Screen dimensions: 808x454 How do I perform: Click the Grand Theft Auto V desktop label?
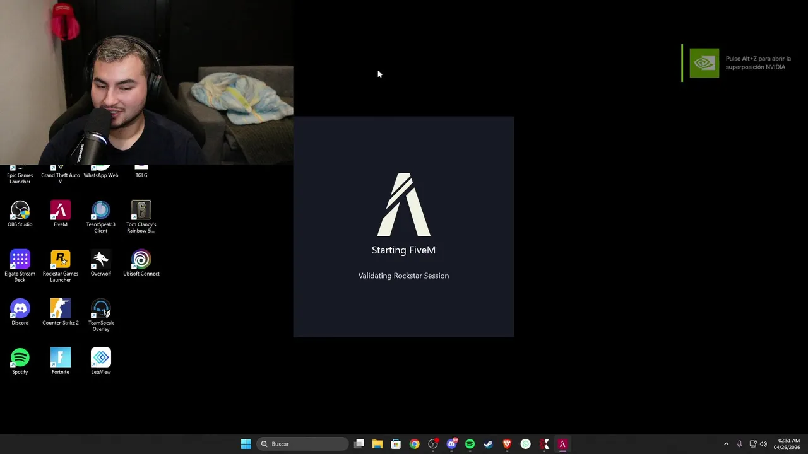point(61,178)
